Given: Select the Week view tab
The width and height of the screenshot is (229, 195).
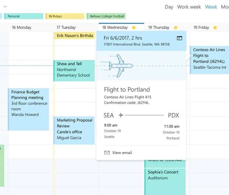Looking at the screenshot, I should pos(211,7).
